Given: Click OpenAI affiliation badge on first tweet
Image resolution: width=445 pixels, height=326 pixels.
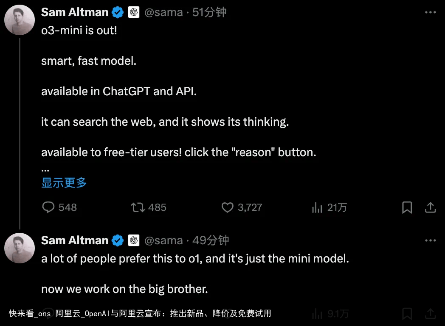Looking at the screenshot, I should (134, 12).
